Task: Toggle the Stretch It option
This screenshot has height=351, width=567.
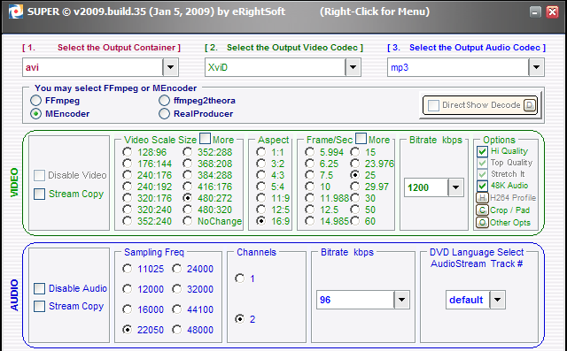Action: (482, 174)
